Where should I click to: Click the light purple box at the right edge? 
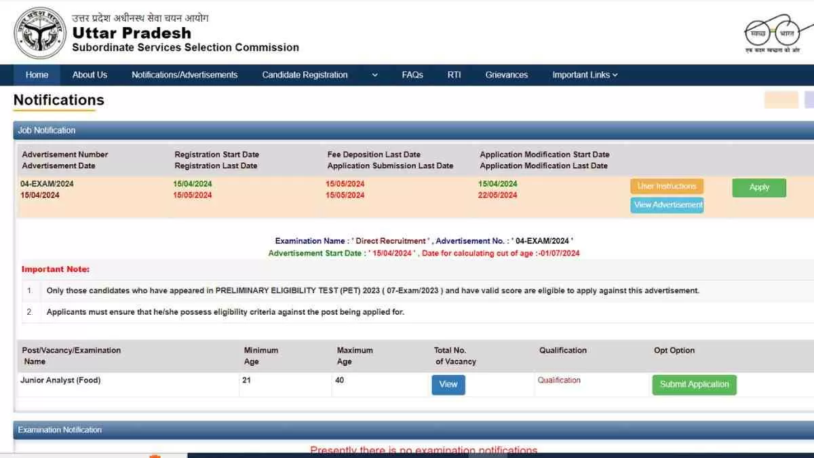click(x=809, y=100)
